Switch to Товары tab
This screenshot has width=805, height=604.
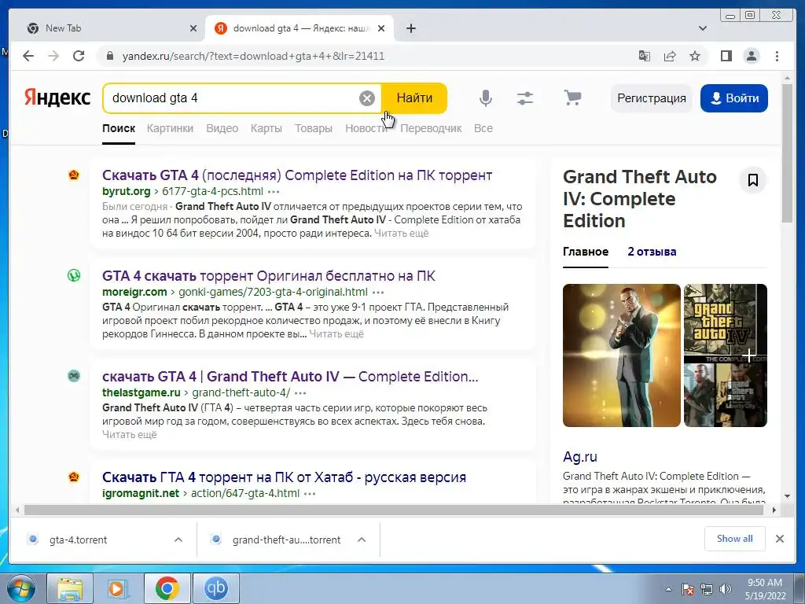[313, 128]
